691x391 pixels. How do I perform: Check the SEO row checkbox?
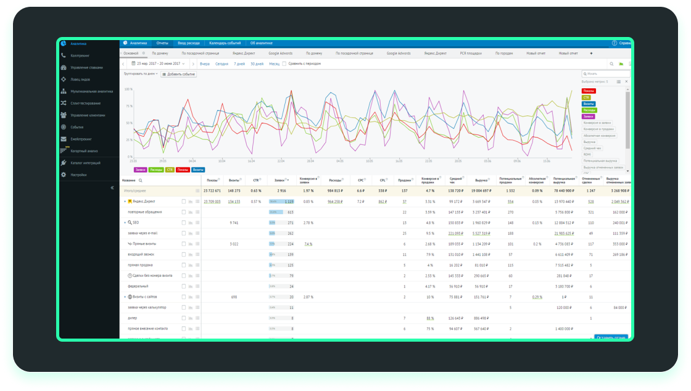184,223
